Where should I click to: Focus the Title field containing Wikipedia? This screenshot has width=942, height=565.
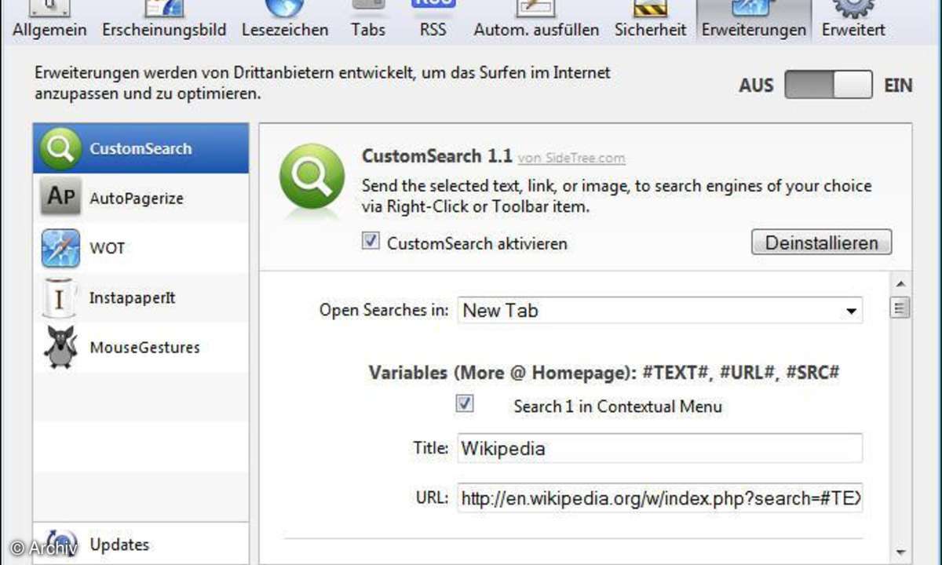coord(660,448)
